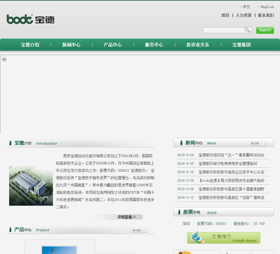Go to 首页 home link
This screenshot has height=254, width=280.
point(225,15)
